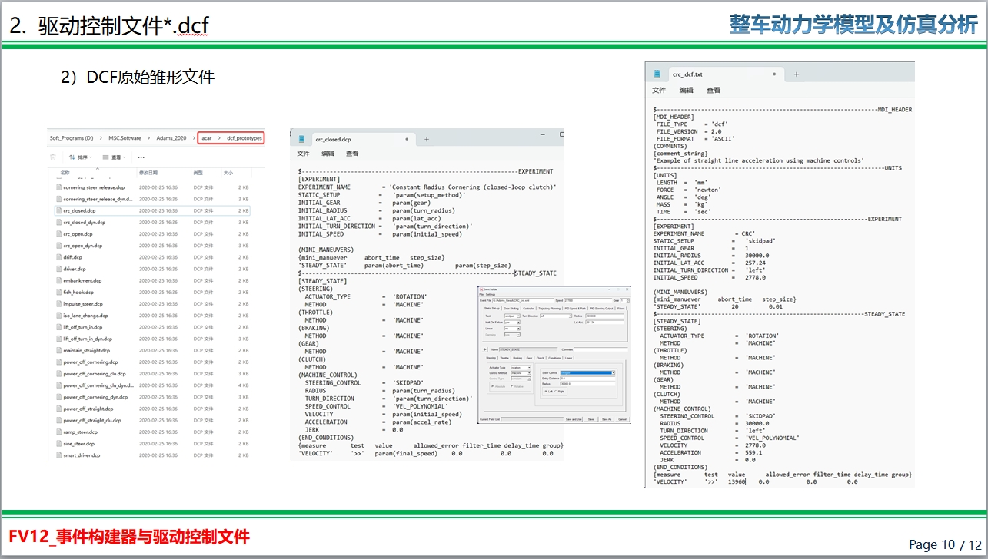The width and height of the screenshot is (988, 559).
Task: Sort by 名称 column header
Action: (65, 173)
